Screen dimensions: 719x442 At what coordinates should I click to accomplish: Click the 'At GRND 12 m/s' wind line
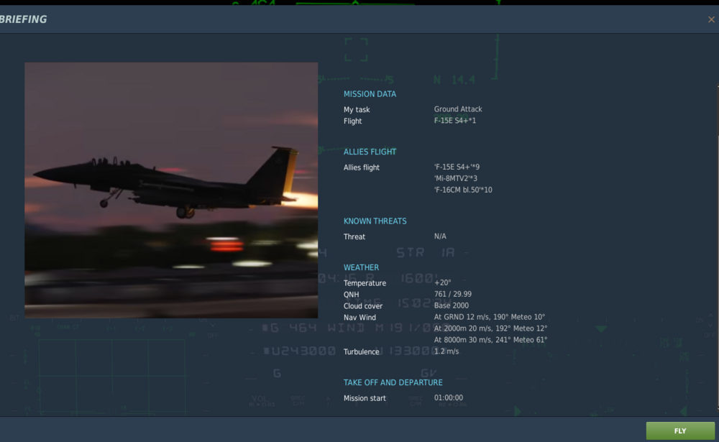(x=489, y=317)
